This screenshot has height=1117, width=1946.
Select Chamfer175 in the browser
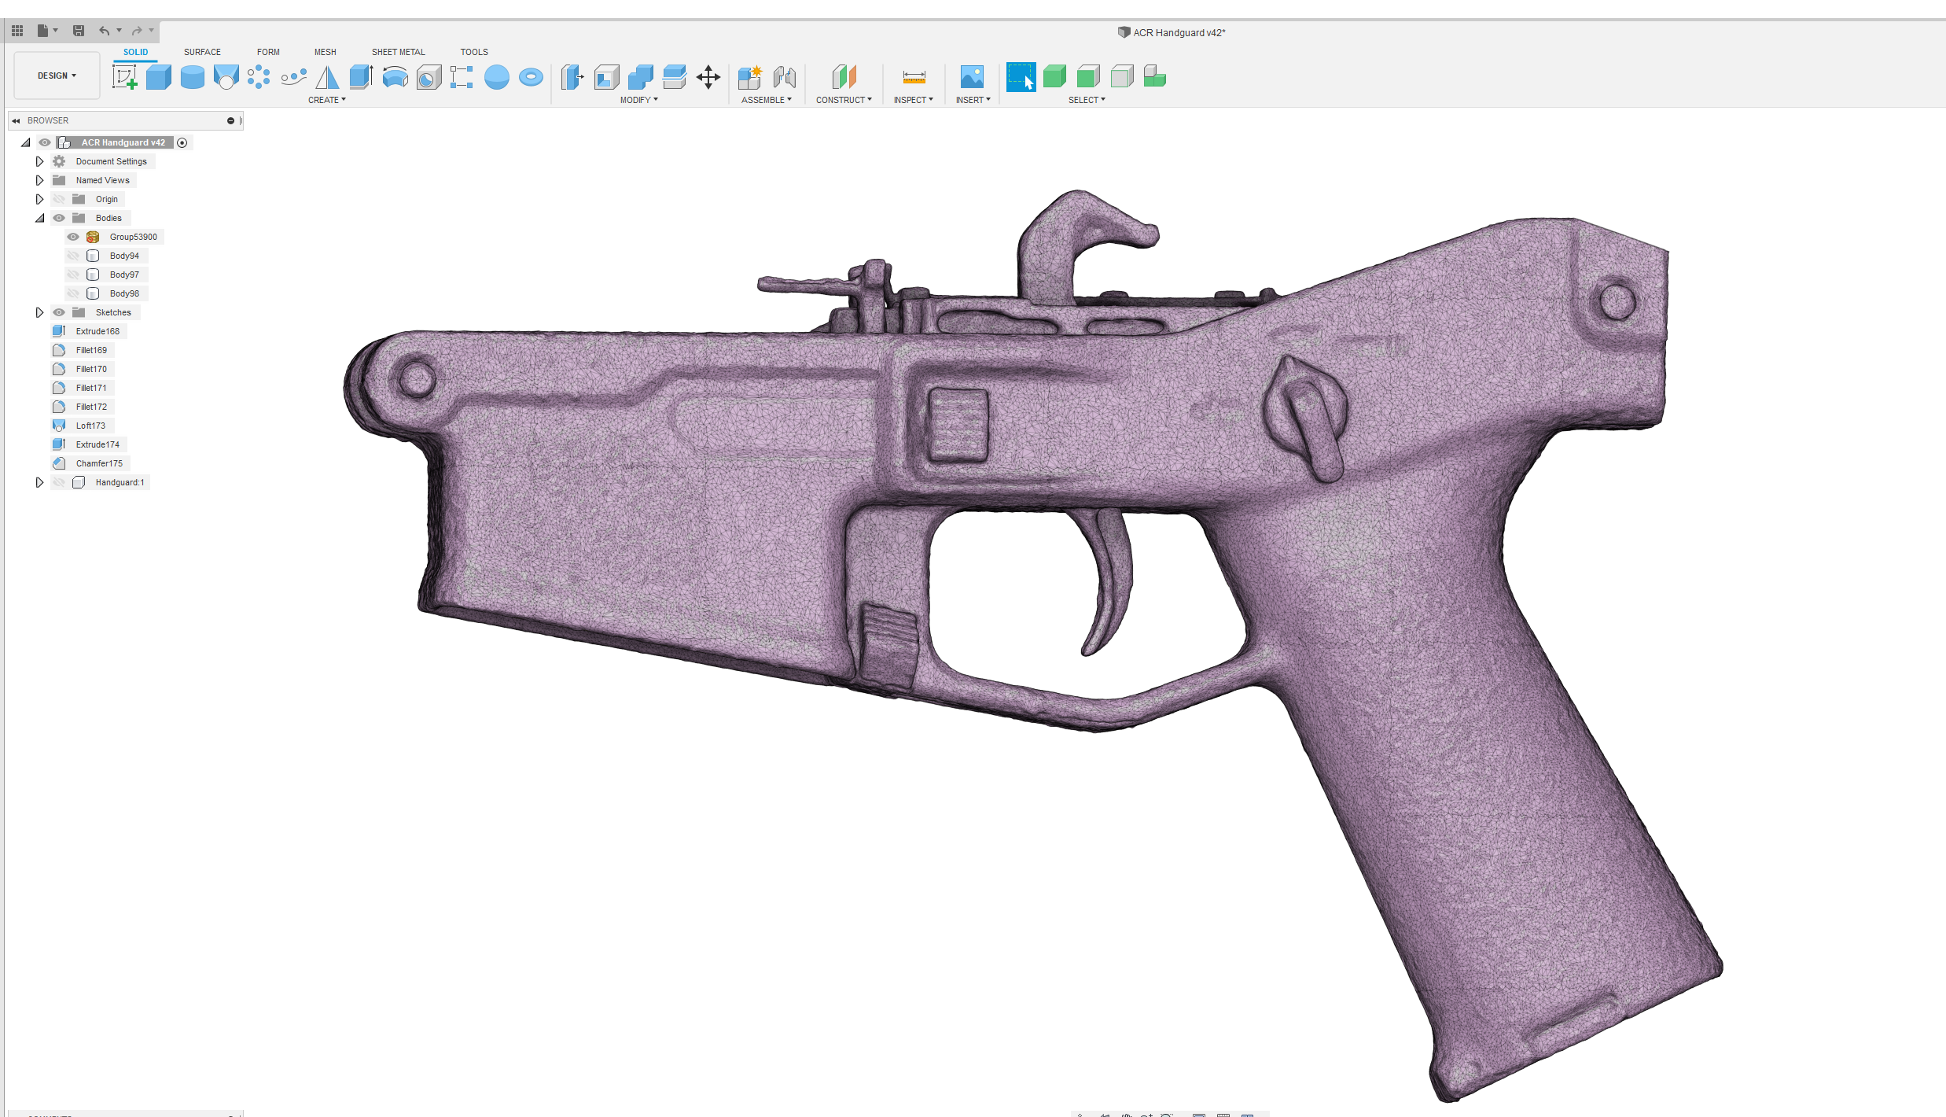[99, 463]
